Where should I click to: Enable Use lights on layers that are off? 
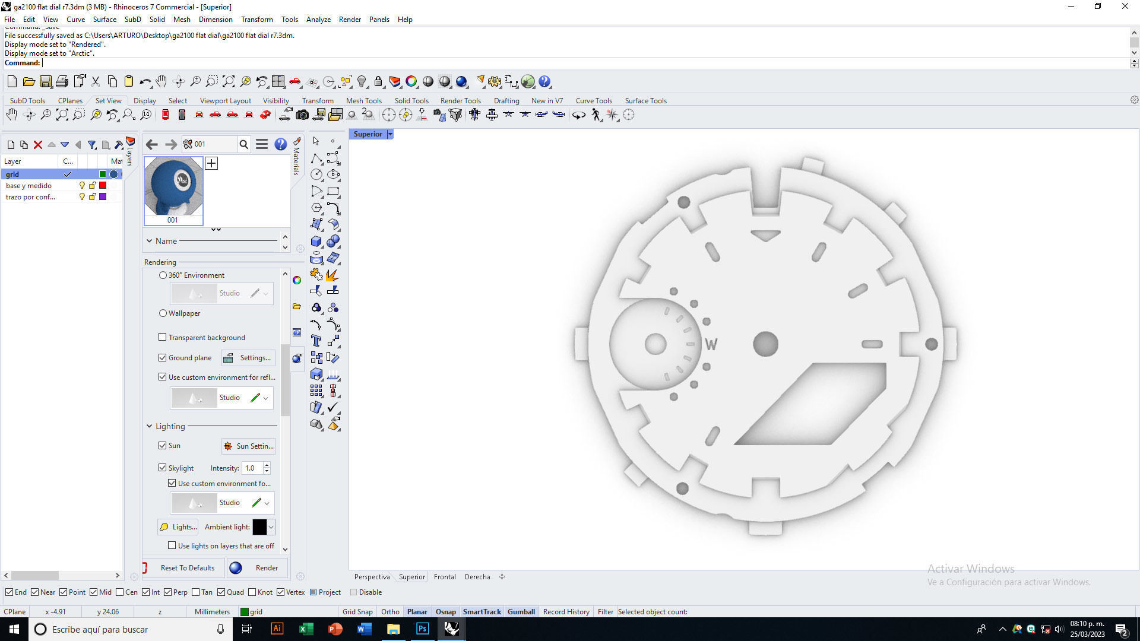pos(172,545)
